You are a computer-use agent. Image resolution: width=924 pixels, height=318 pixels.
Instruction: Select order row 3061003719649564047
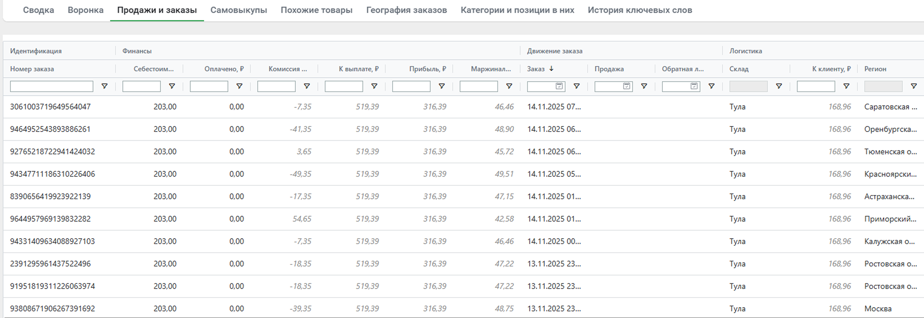50,107
